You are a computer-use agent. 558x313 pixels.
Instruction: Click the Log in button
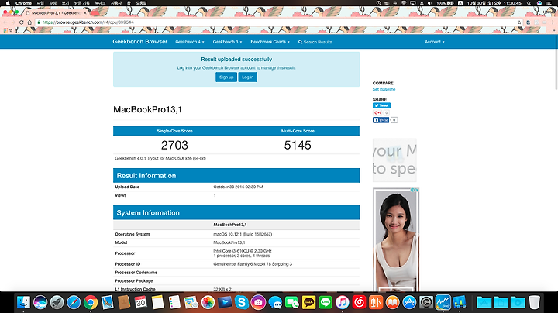248,77
